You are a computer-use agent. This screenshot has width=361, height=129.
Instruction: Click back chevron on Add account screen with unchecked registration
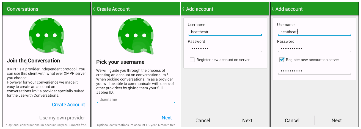(183, 9)
